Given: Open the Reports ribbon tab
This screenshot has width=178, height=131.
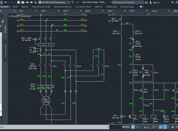Looking at the screenshot, I should point(25,7).
